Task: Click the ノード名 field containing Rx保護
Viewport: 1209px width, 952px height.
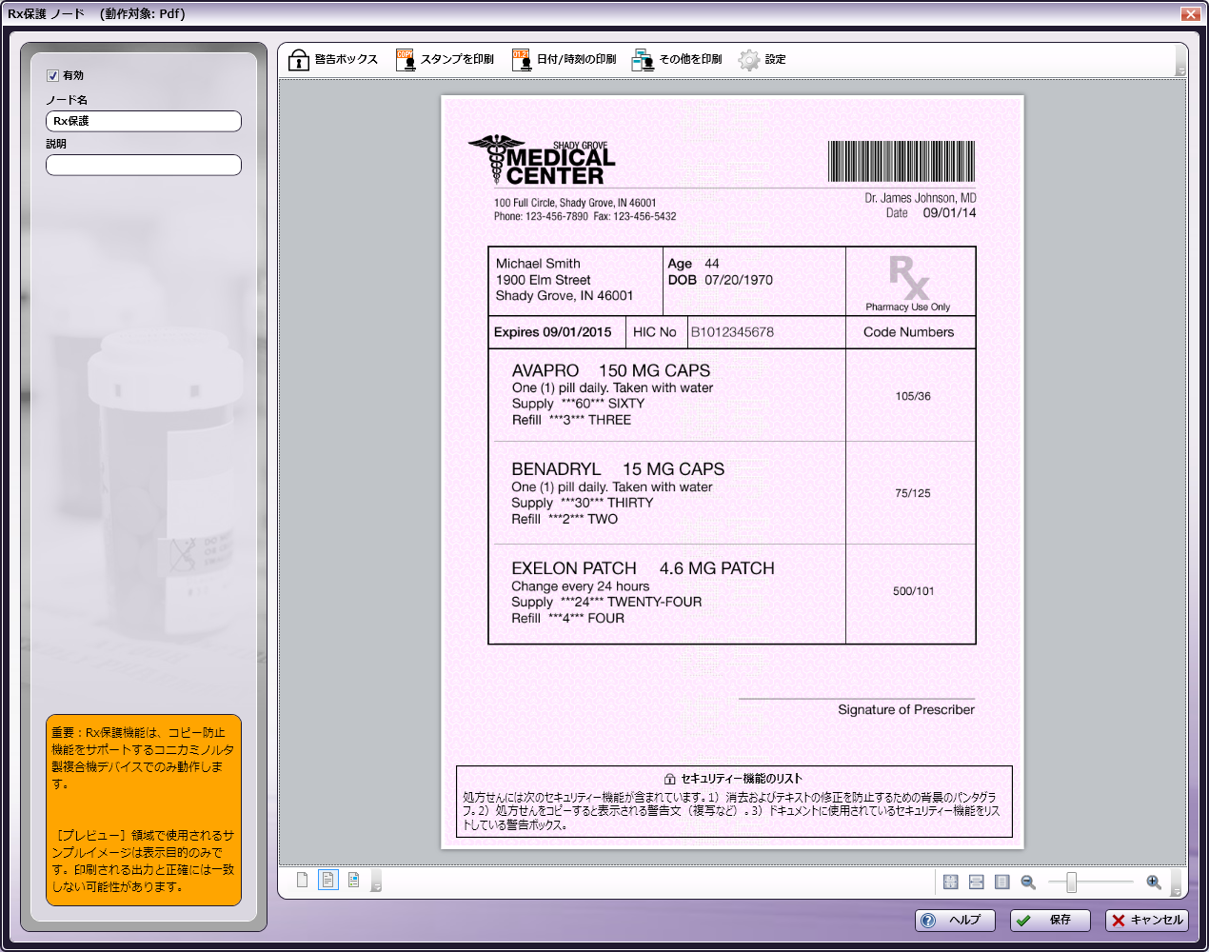Action: 144,121
